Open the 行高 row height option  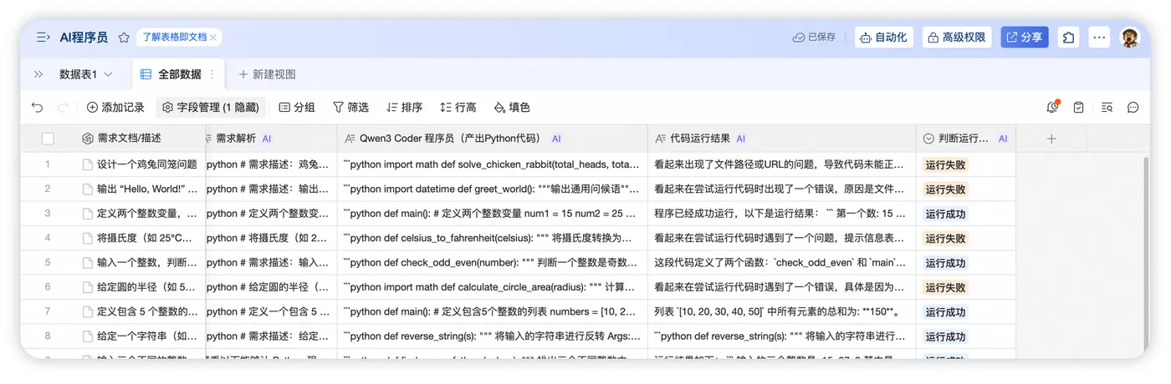coord(458,108)
